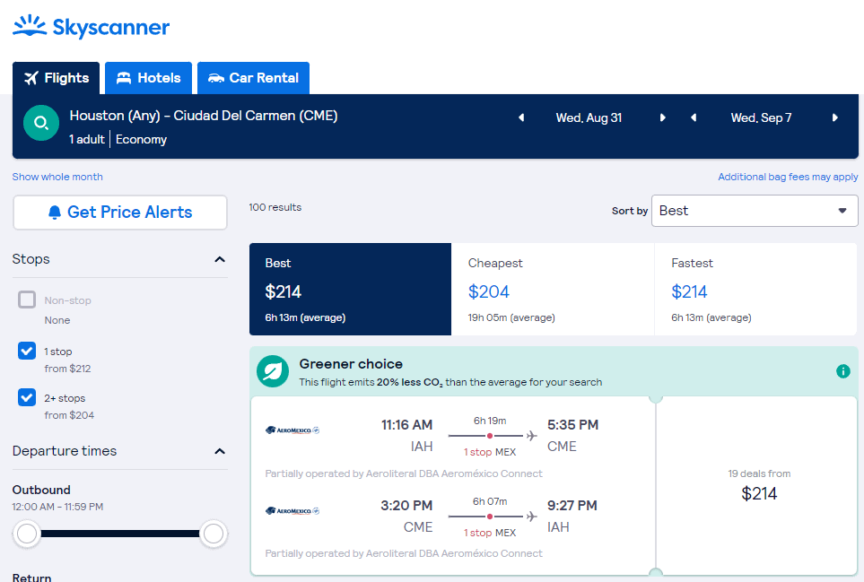This screenshot has width=864, height=582.
Task: Select the Cheapest results tab
Action: 550,289
